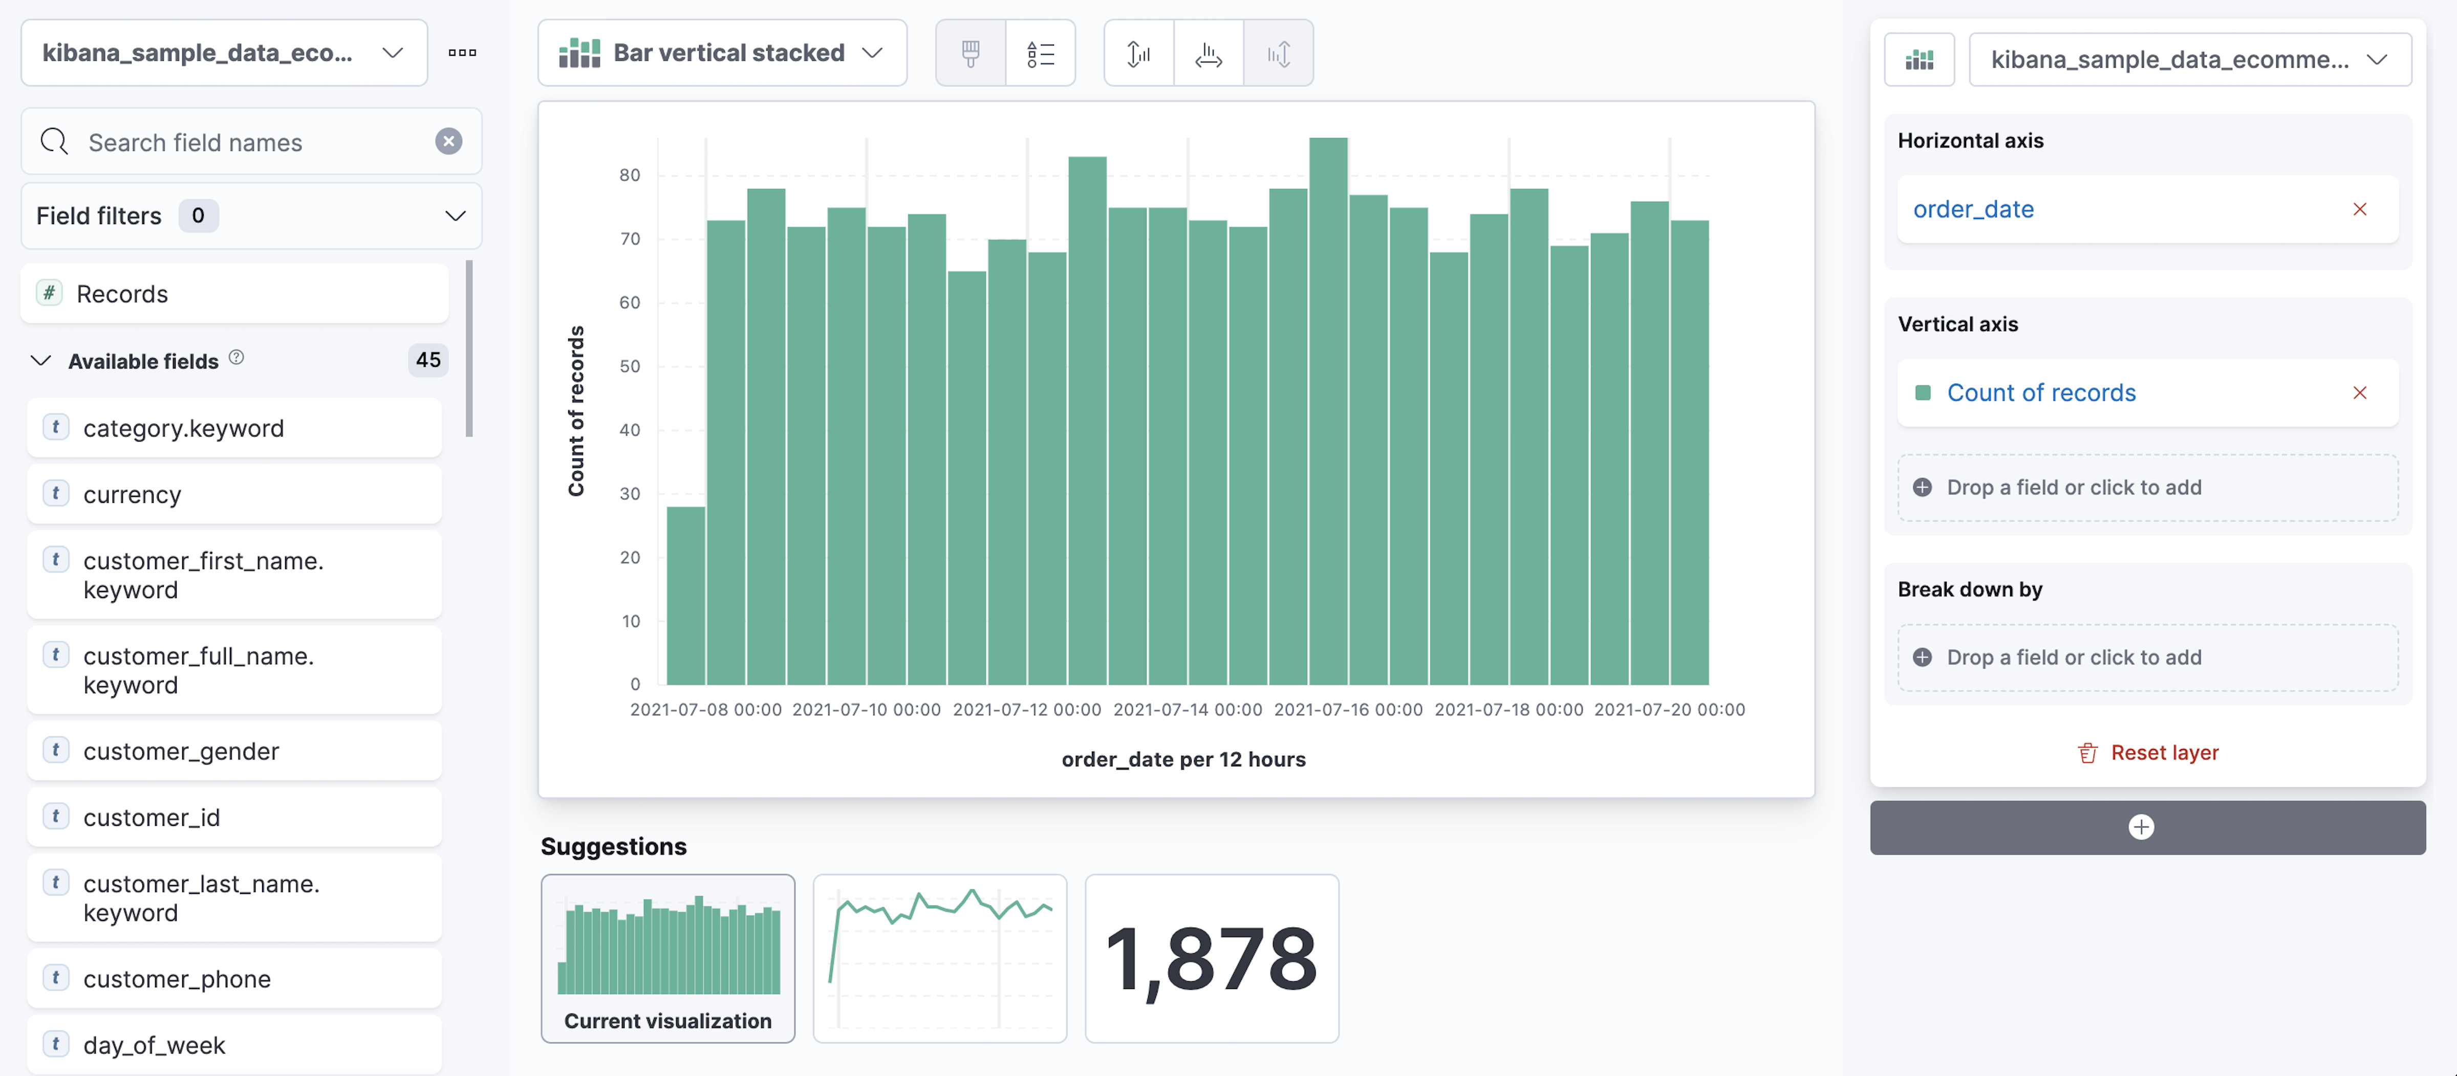Viewport: 2457px width, 1076px height.
Task: Collapse the Available fields section
Action: point(41,361)
